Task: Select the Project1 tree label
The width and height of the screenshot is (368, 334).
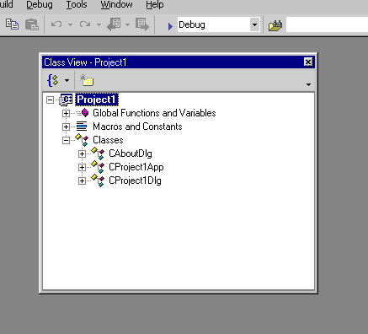Action: pos(96,100)
